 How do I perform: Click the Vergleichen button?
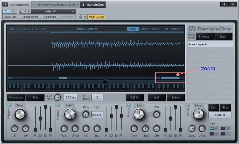30,17
